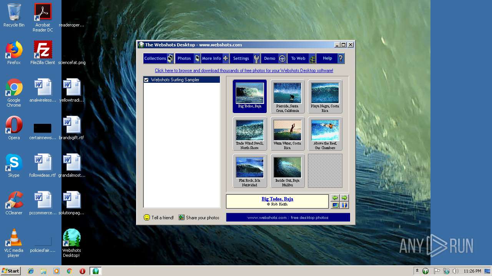Click the photo information icon
The height and width of the screenshot is (276, 492).
click(344, 205)
